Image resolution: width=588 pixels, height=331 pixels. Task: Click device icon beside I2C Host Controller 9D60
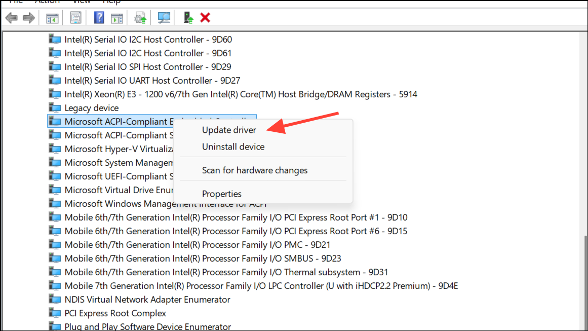55,39
